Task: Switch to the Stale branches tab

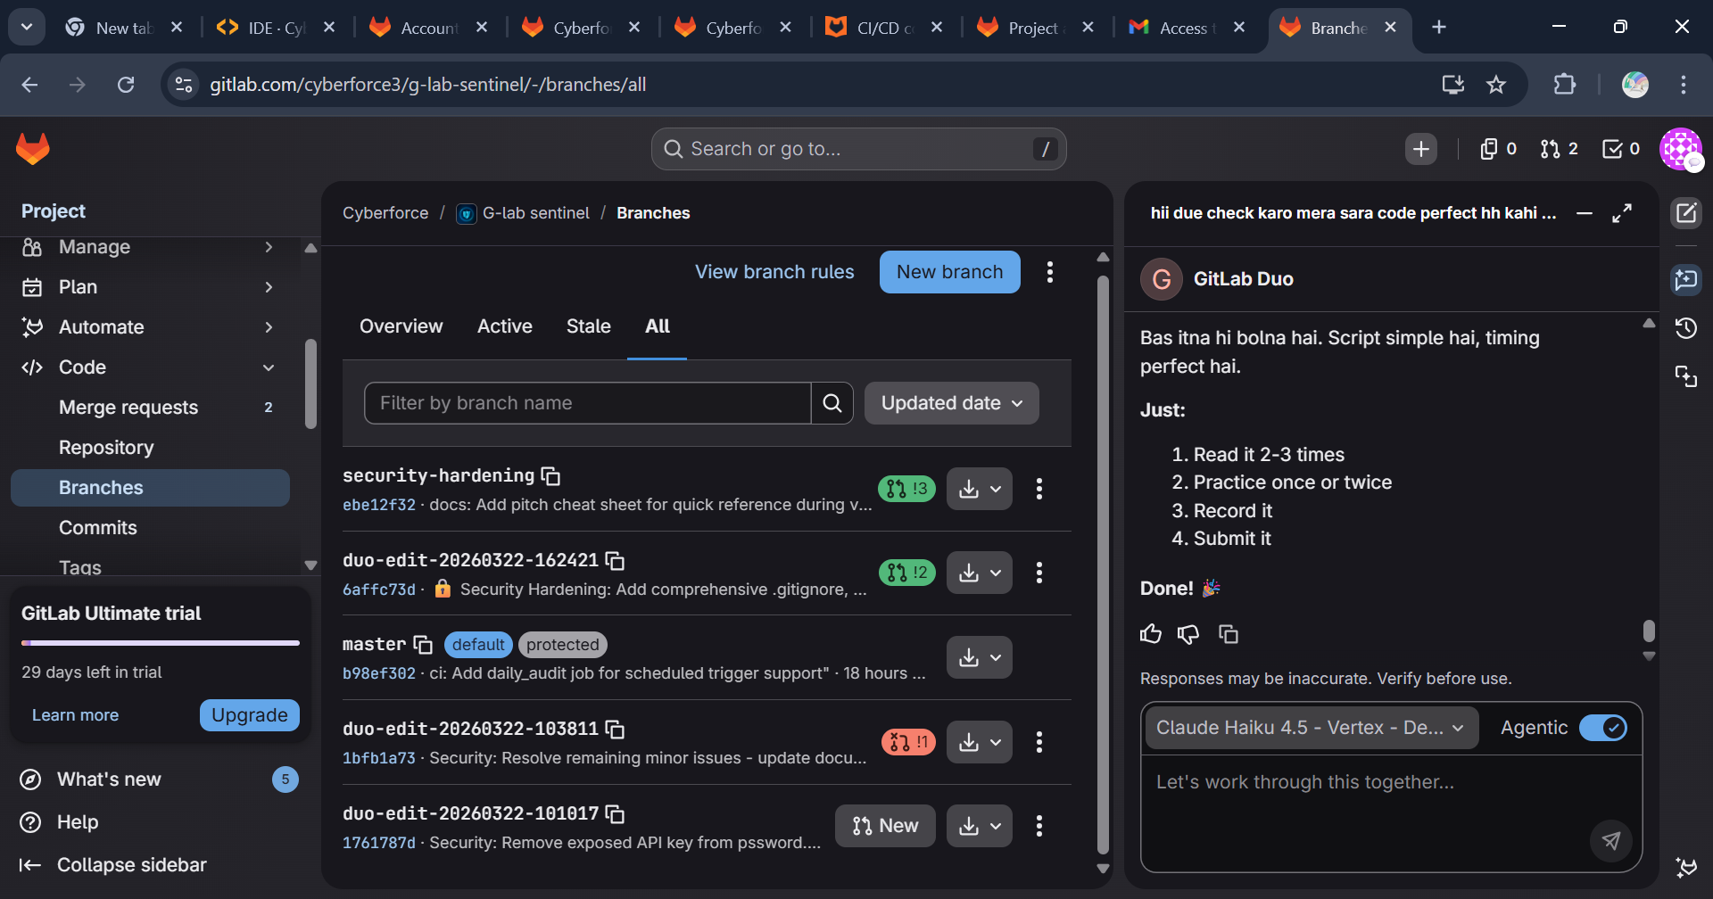Action: point(589,326)
